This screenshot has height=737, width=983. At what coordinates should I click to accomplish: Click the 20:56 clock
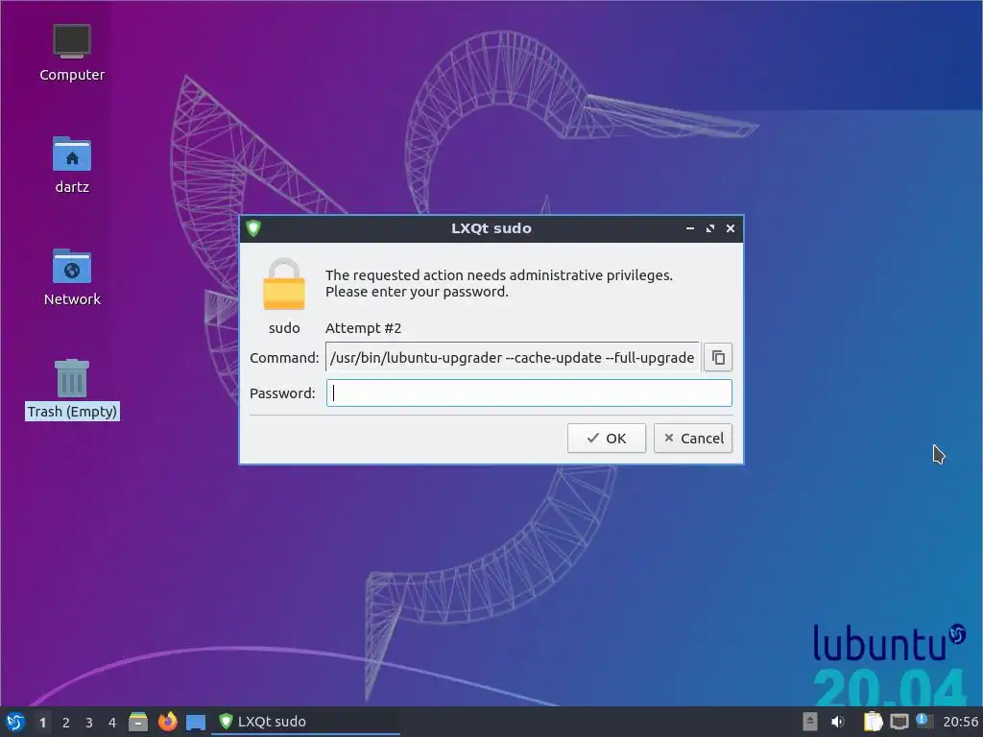coord(960,722)
